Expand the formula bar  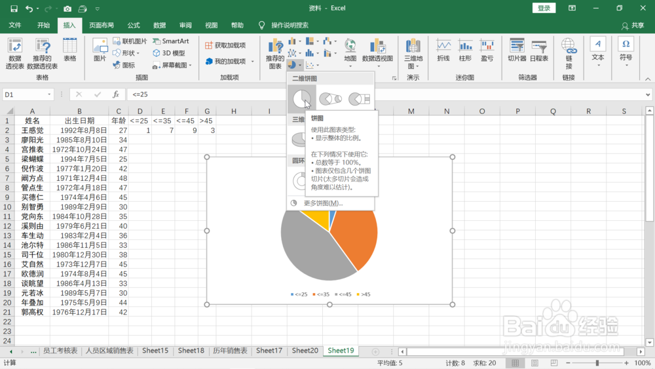pyautogui.click(x=648, y=94)
